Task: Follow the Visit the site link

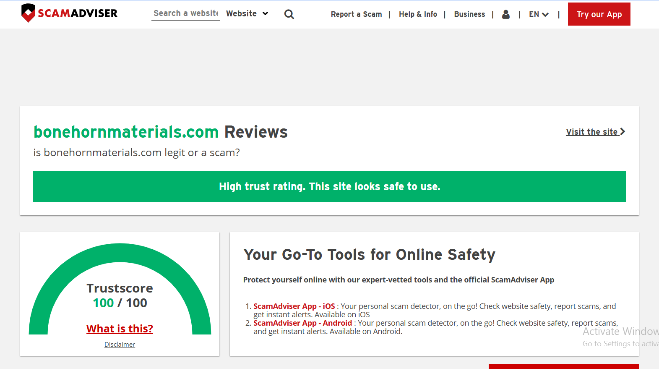Action: point(591,132)
